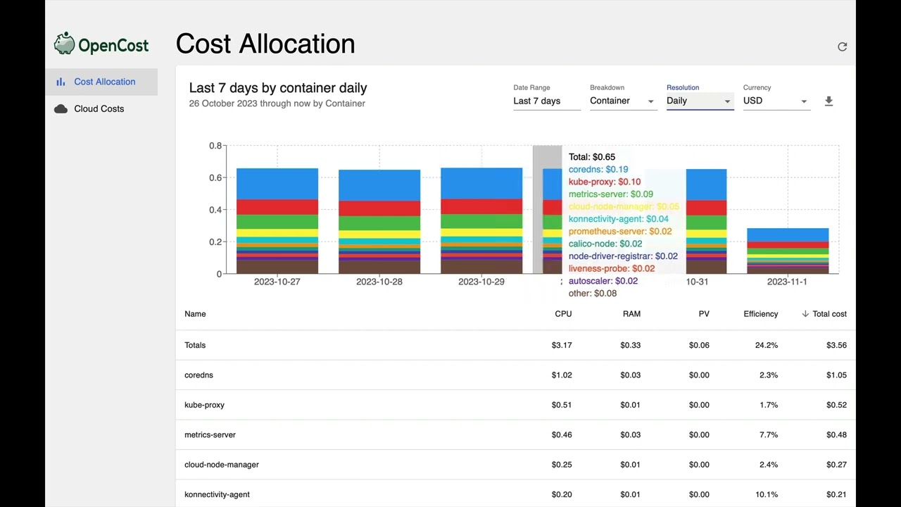Screen dimensions: 901x507
Task: Click tooltip entry 'kube-proxy: $0.10'
Action: pos(605,182)
